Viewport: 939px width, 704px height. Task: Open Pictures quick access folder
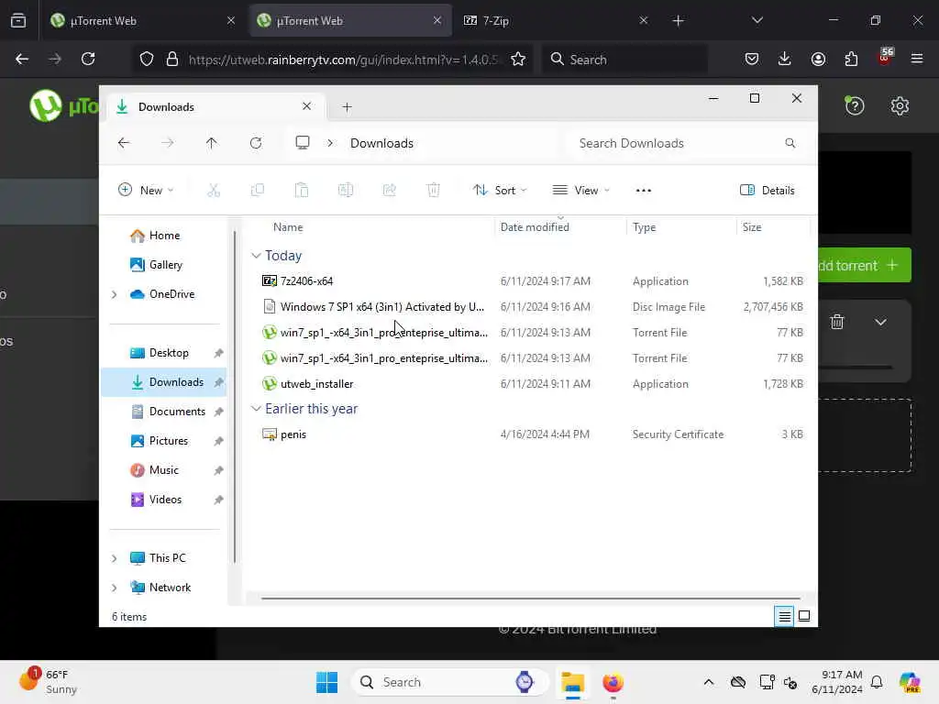[x=160, y=441]
